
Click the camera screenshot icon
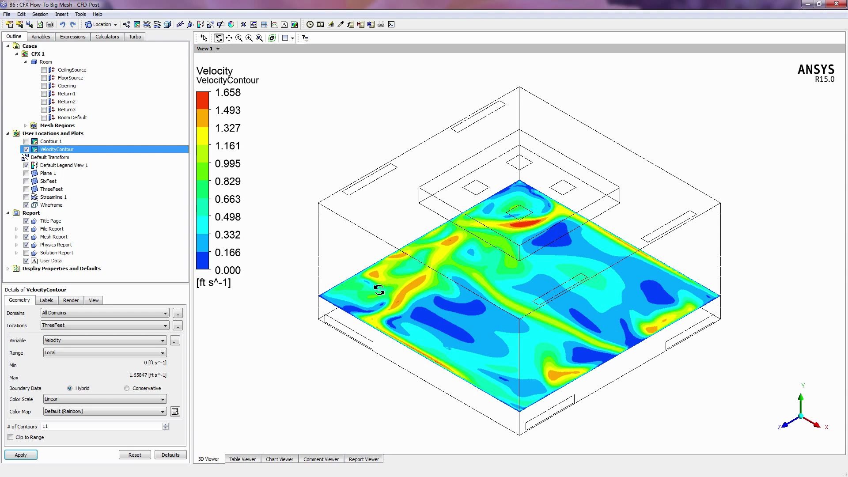click(50, 24)
